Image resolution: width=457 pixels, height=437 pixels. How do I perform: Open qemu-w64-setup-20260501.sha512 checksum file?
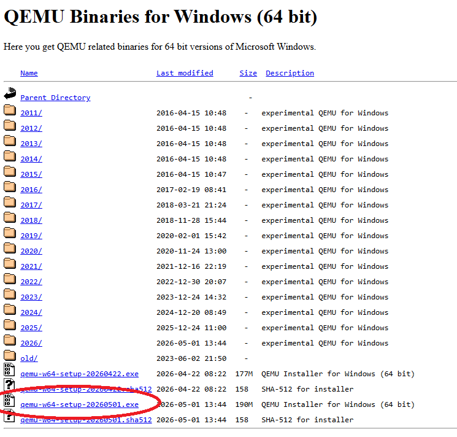tap(86, 420)
